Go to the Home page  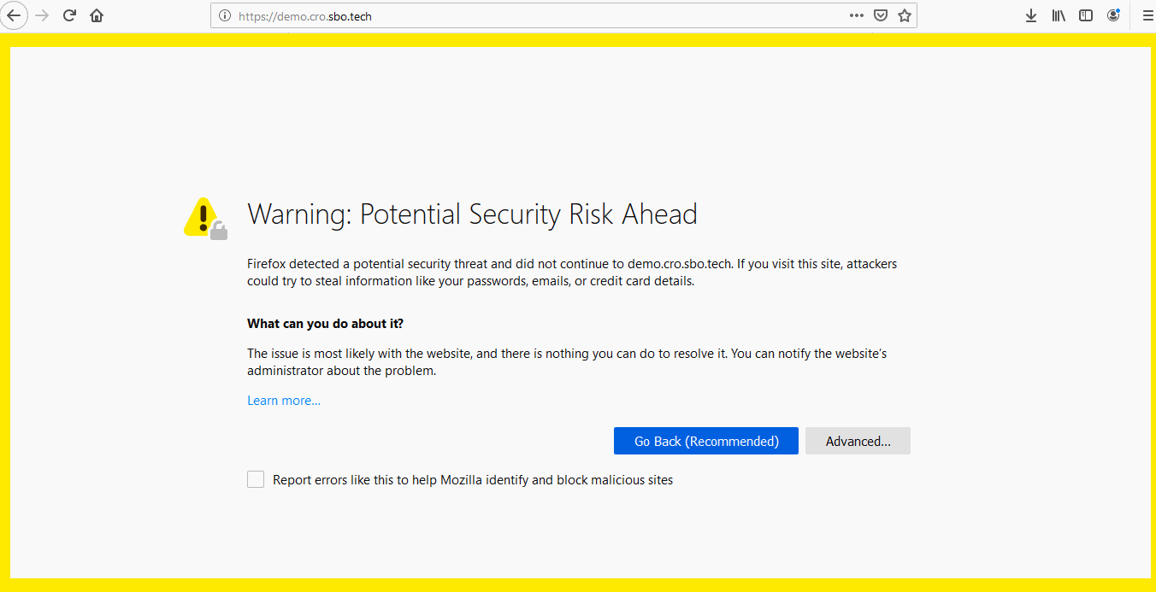[x=97, y=15]
